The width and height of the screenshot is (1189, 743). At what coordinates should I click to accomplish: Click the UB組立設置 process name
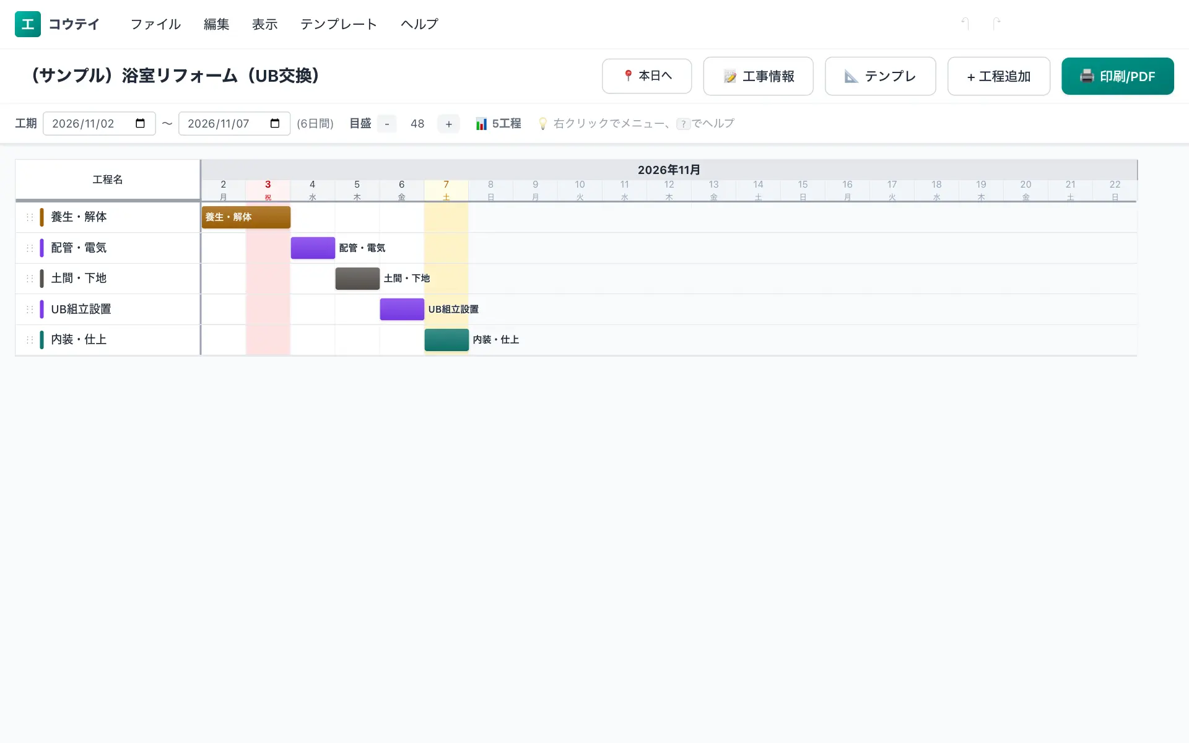point(81,309)
